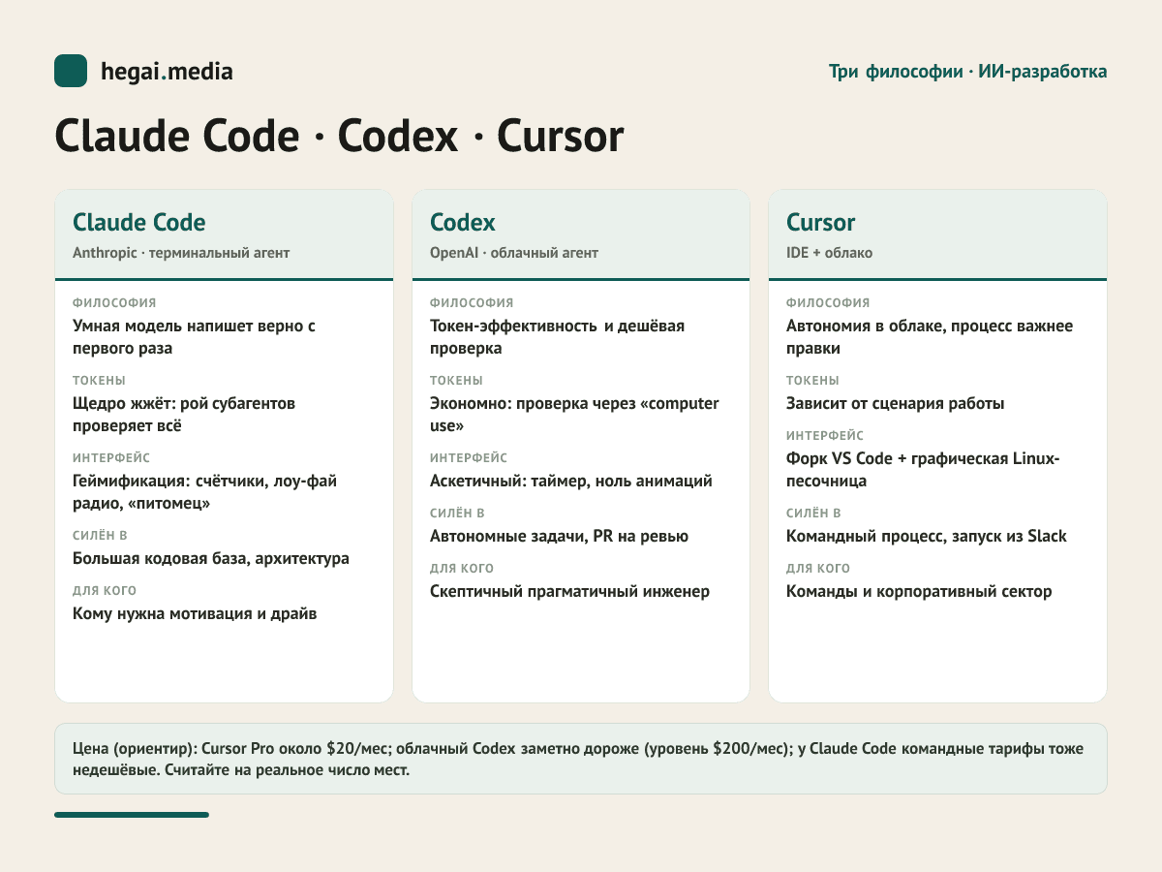This screenshot has height=872, width=1162.
Task: Click the ТОКЕНЫ label in Claude Code card
Action: [99, 381]
